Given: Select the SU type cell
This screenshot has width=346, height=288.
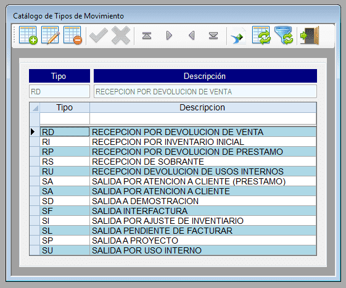Looking at the screenshot, I should point(65,250).
